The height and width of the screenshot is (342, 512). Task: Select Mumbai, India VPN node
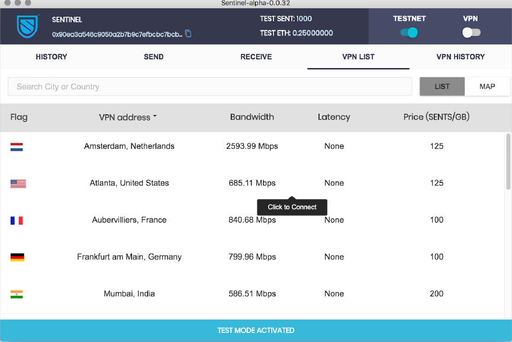point(129,293)
